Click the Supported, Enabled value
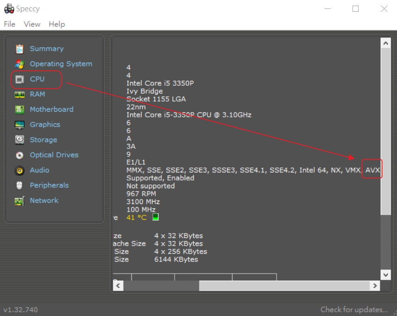This screenshot has height=316, width=397. [160, 178]
